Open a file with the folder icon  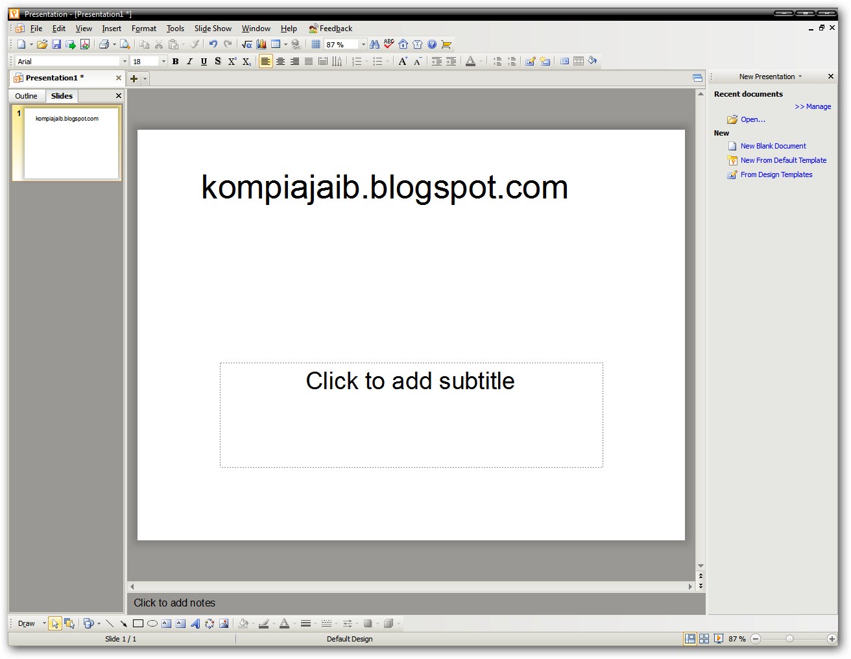click(42, 45)
